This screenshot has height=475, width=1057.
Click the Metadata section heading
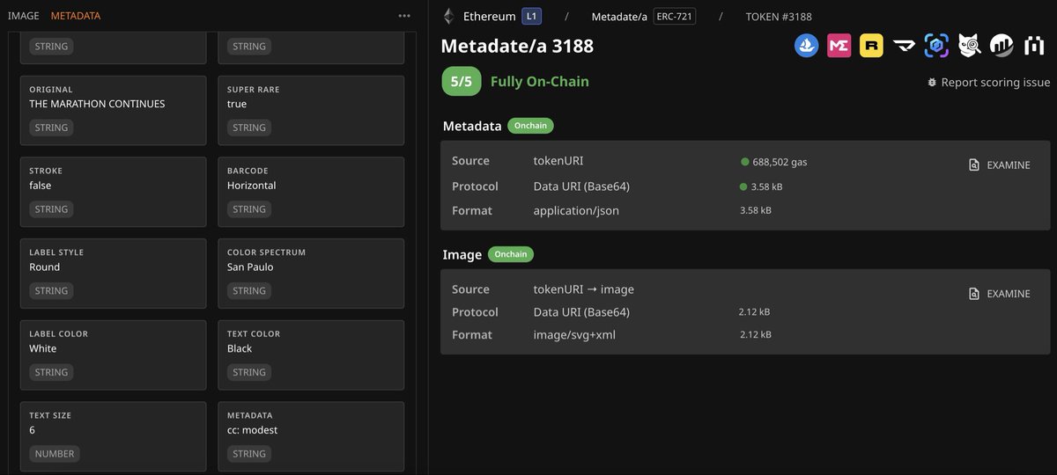[472, 126]
